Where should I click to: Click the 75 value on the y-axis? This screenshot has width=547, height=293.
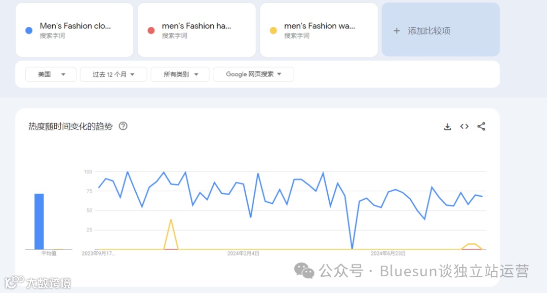pyautogui.click(x=89, y=191)
